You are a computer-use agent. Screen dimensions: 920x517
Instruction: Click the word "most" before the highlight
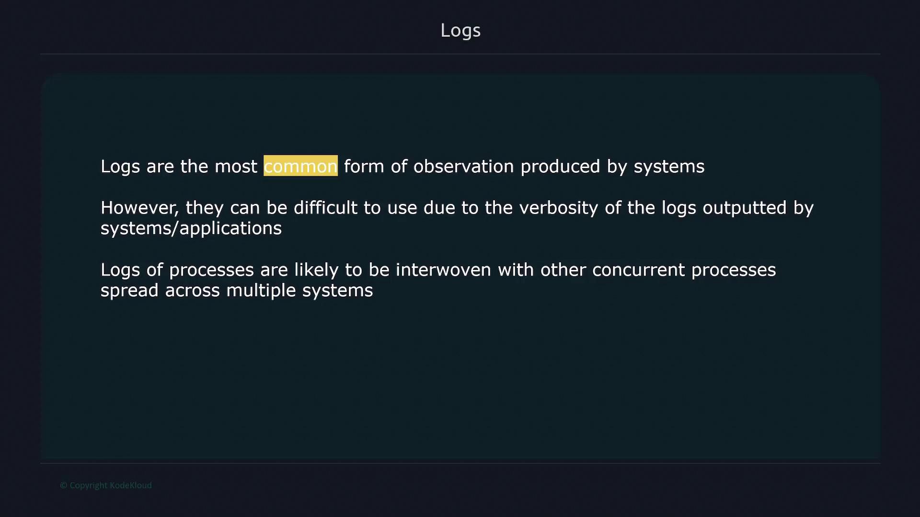(x=236, y=167)
